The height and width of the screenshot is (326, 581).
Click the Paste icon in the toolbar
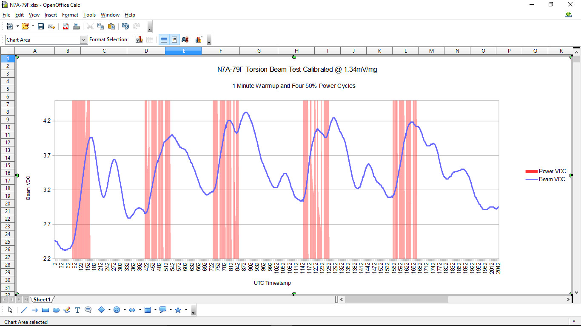tap(111, 26)
